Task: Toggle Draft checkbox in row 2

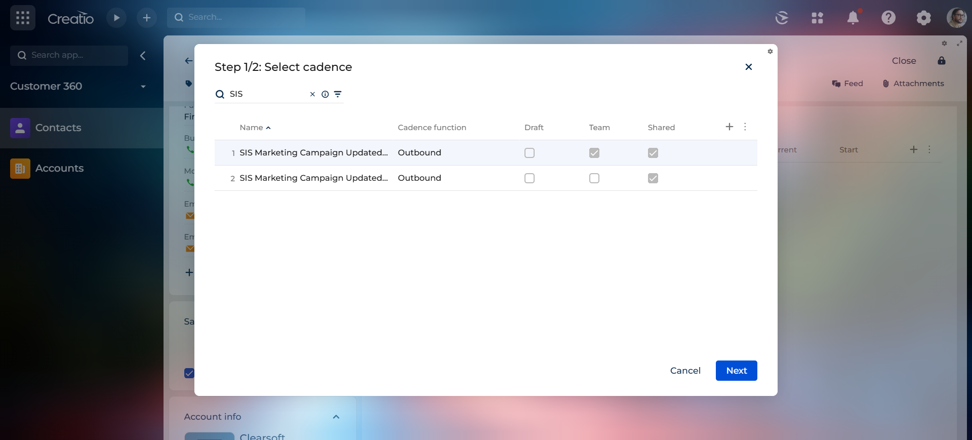Action: click(530, 178)
